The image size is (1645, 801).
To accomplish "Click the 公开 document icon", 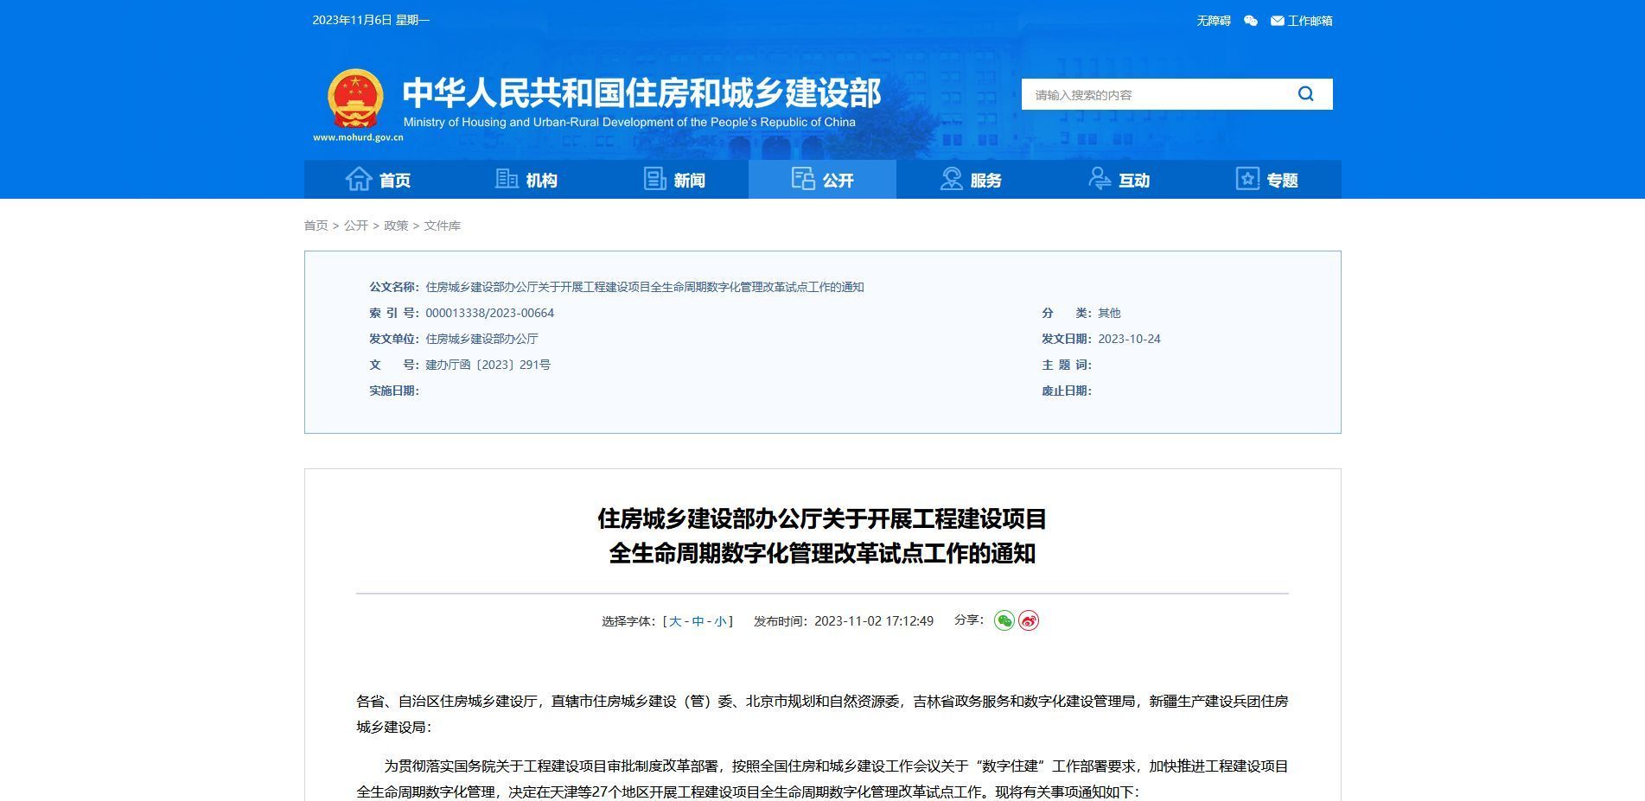I will (803, 179).
